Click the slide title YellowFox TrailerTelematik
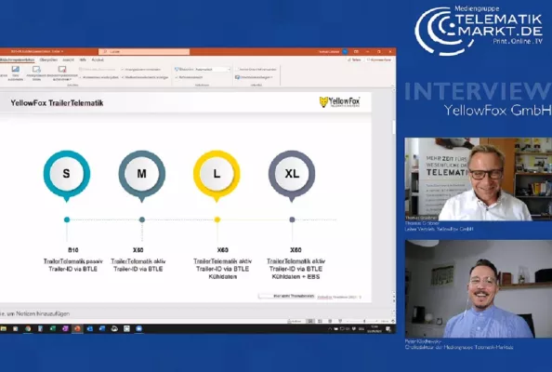The image size is (552, 372). [x=57, y=103]
